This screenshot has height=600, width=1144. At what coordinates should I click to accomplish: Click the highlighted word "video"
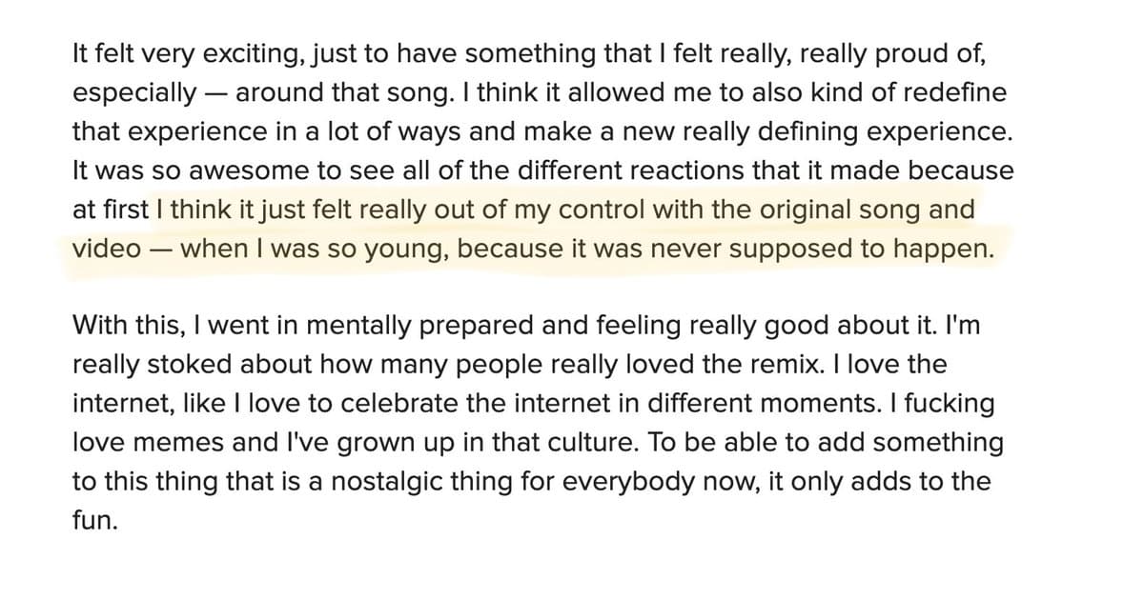click(x=106, y=249)
